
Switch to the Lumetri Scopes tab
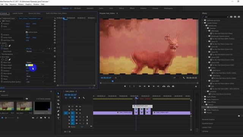click(x=18, y=13)
